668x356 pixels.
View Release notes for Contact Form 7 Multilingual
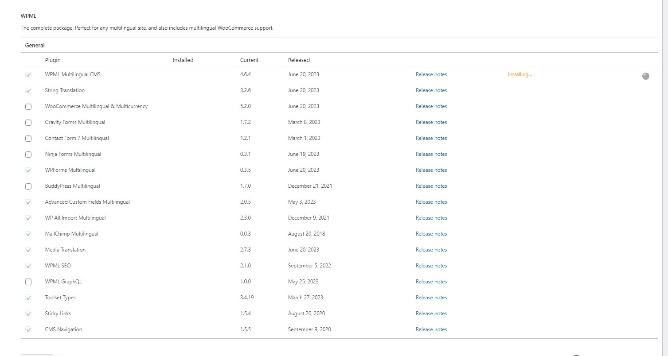pyautogui.click(x=431, y=138)
